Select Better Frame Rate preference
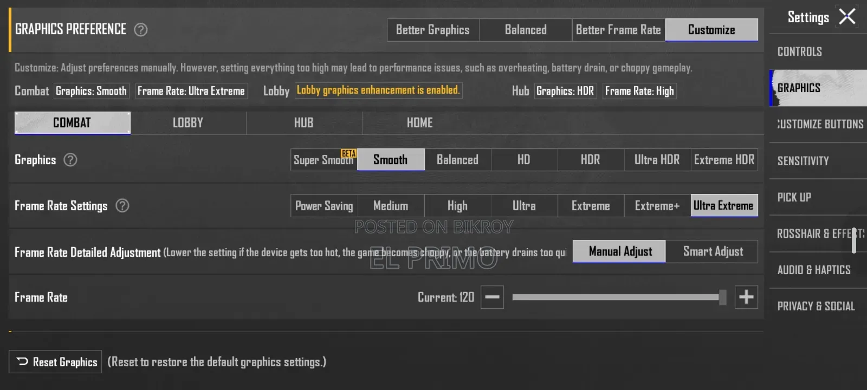The height and width of the screenshot is (390, 867). tap(618, 30)
